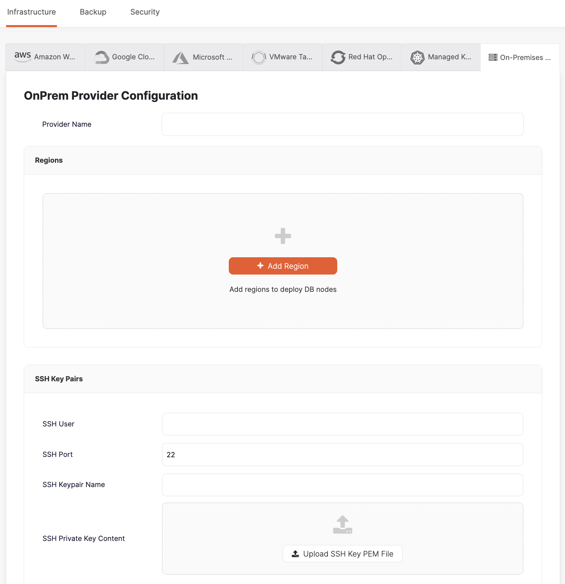
Task: Select the Amazon Web Services provider icon
Action: click(x=22, y=57)
